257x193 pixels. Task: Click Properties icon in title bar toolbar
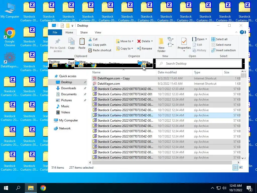pyautogui.click(x=62, y=26)
